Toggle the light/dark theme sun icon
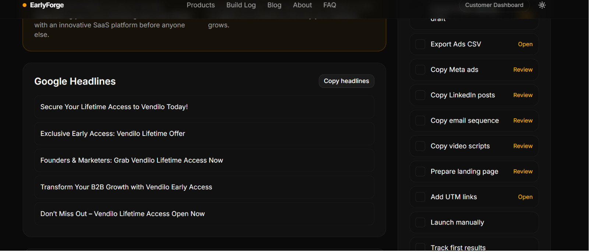 [542, 5]
